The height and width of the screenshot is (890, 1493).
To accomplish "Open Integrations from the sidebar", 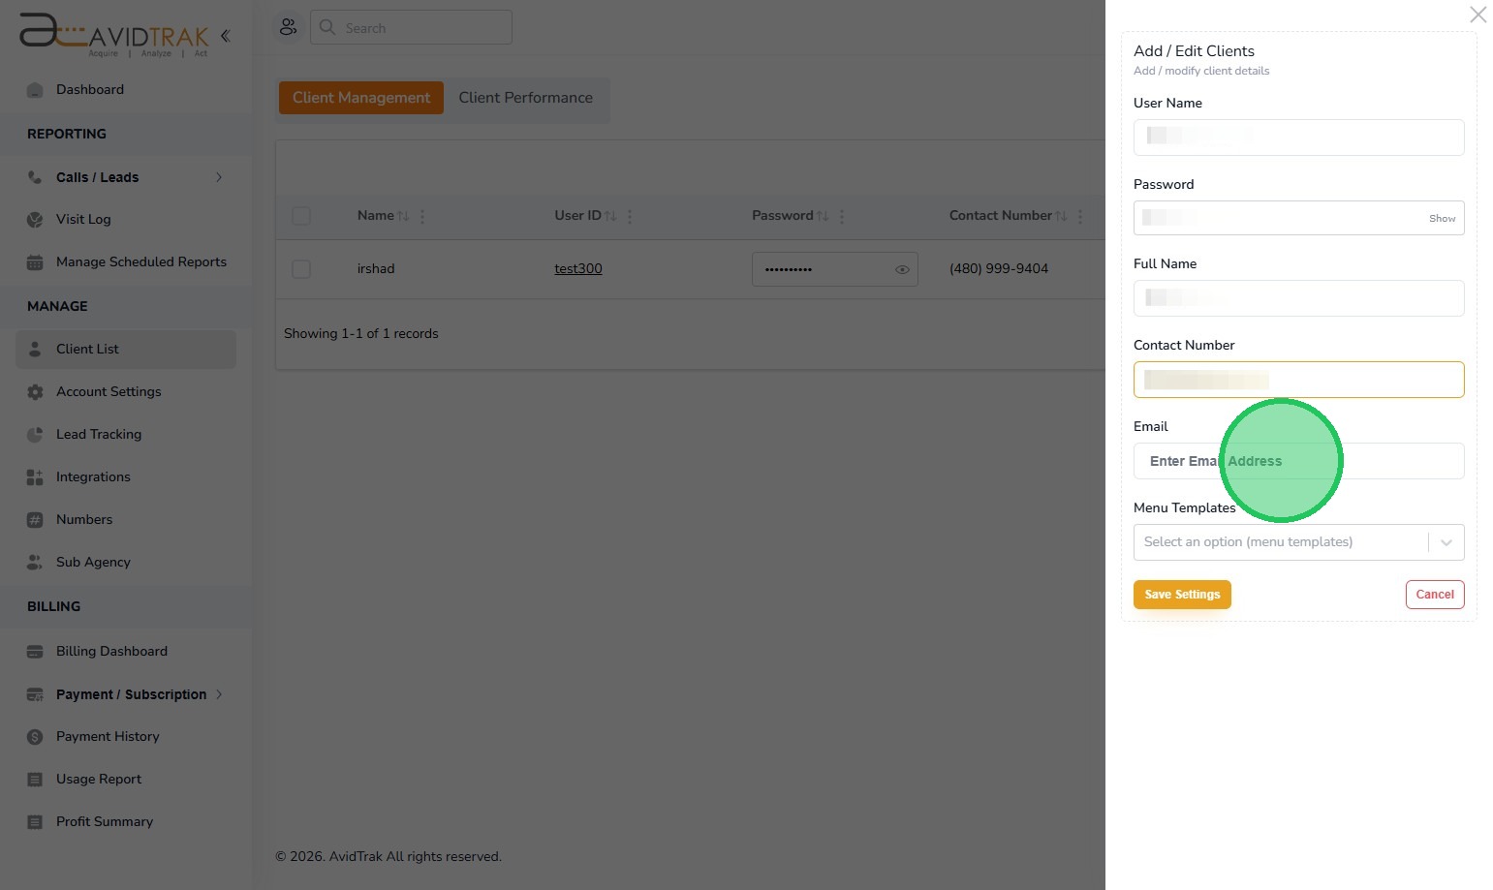I will coord(93,477).
